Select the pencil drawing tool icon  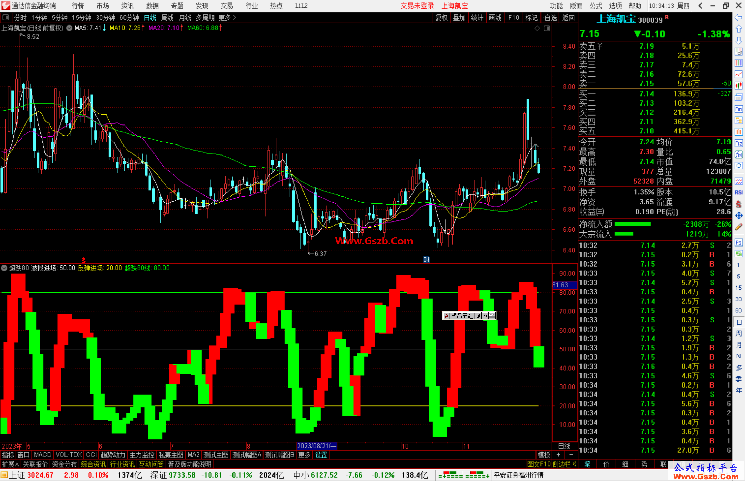[x=738, y=227]
